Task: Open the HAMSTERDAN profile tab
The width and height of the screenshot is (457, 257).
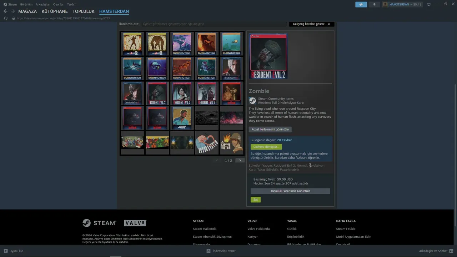Action: [114, 11]
